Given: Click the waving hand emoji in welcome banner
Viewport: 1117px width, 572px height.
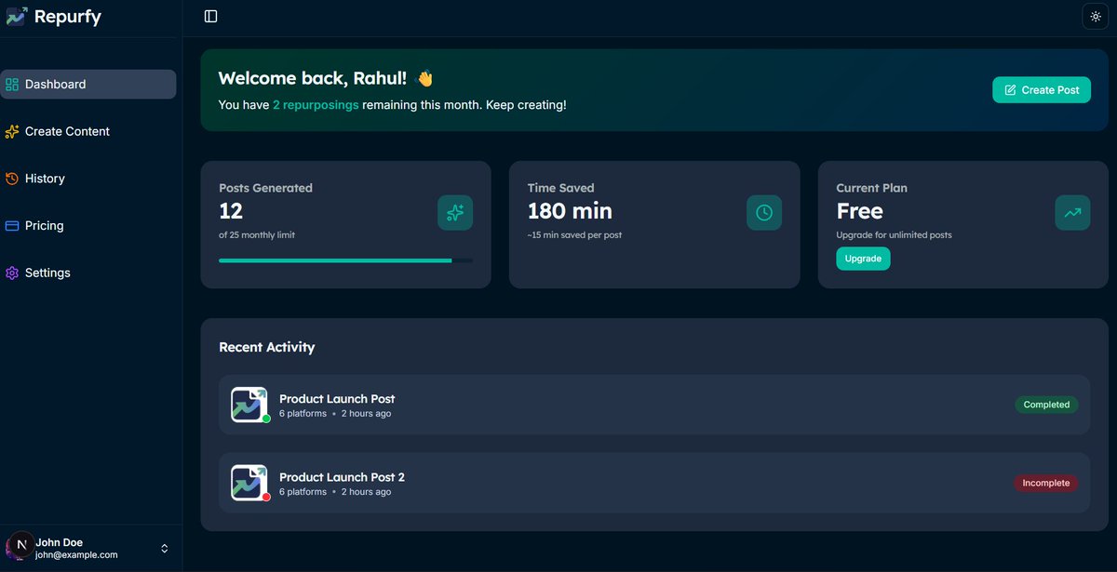Looking at the screenshot, I should pyautogui.click(x=424, y=79).
